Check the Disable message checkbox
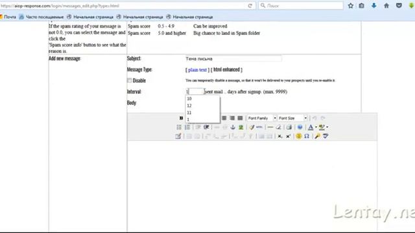The image size is (415, 233). pos(130,80)
